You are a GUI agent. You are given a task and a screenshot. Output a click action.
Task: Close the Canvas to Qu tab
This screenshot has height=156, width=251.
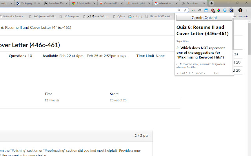tap(122, 4)
